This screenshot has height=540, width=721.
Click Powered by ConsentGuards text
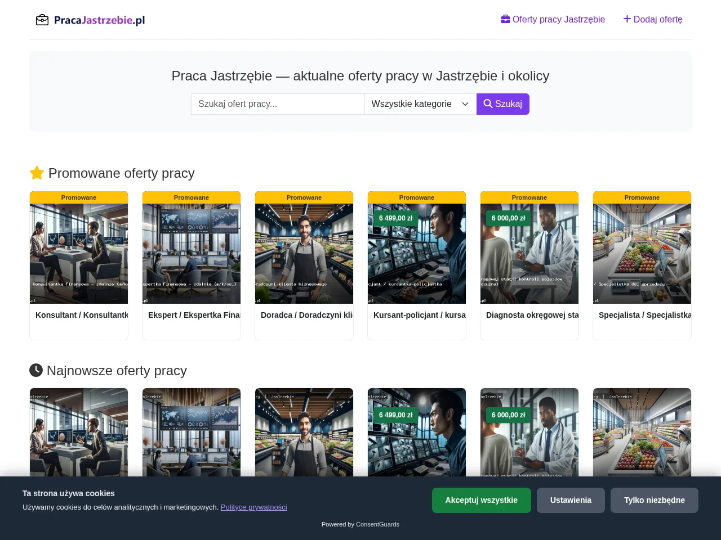(360, 524)
